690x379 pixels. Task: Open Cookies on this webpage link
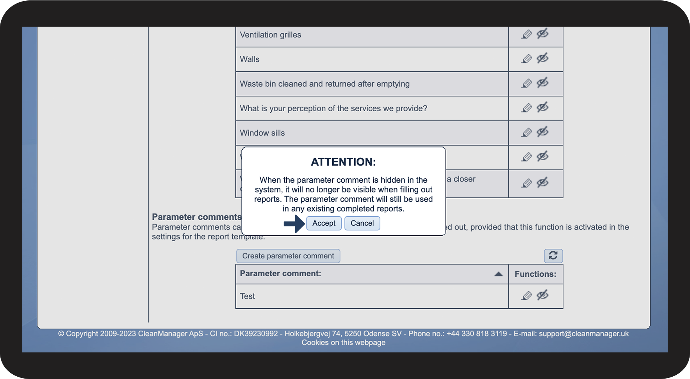pos(343,343)
